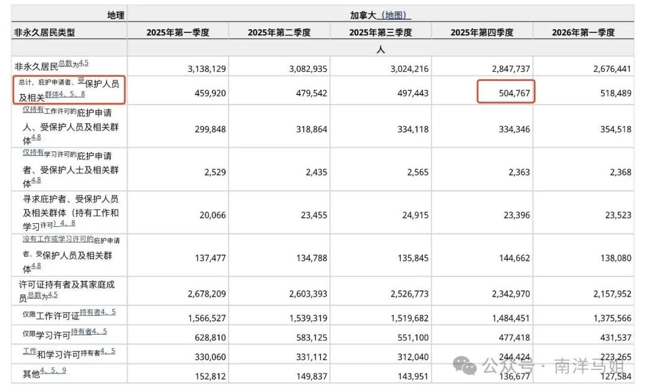646x392 pixels.
Task: Select cell value 144,662
Action: 514,258
